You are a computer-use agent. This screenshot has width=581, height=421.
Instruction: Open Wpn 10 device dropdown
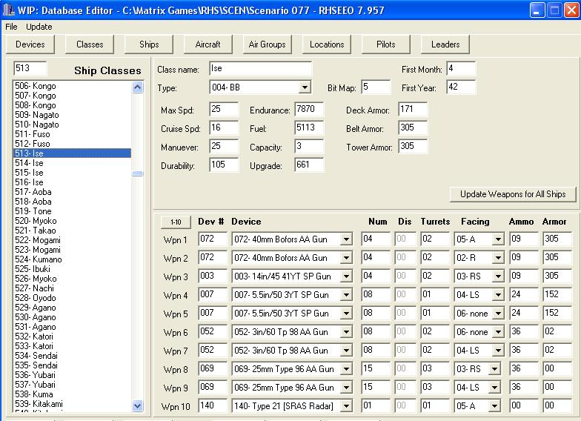pos(345,406)
